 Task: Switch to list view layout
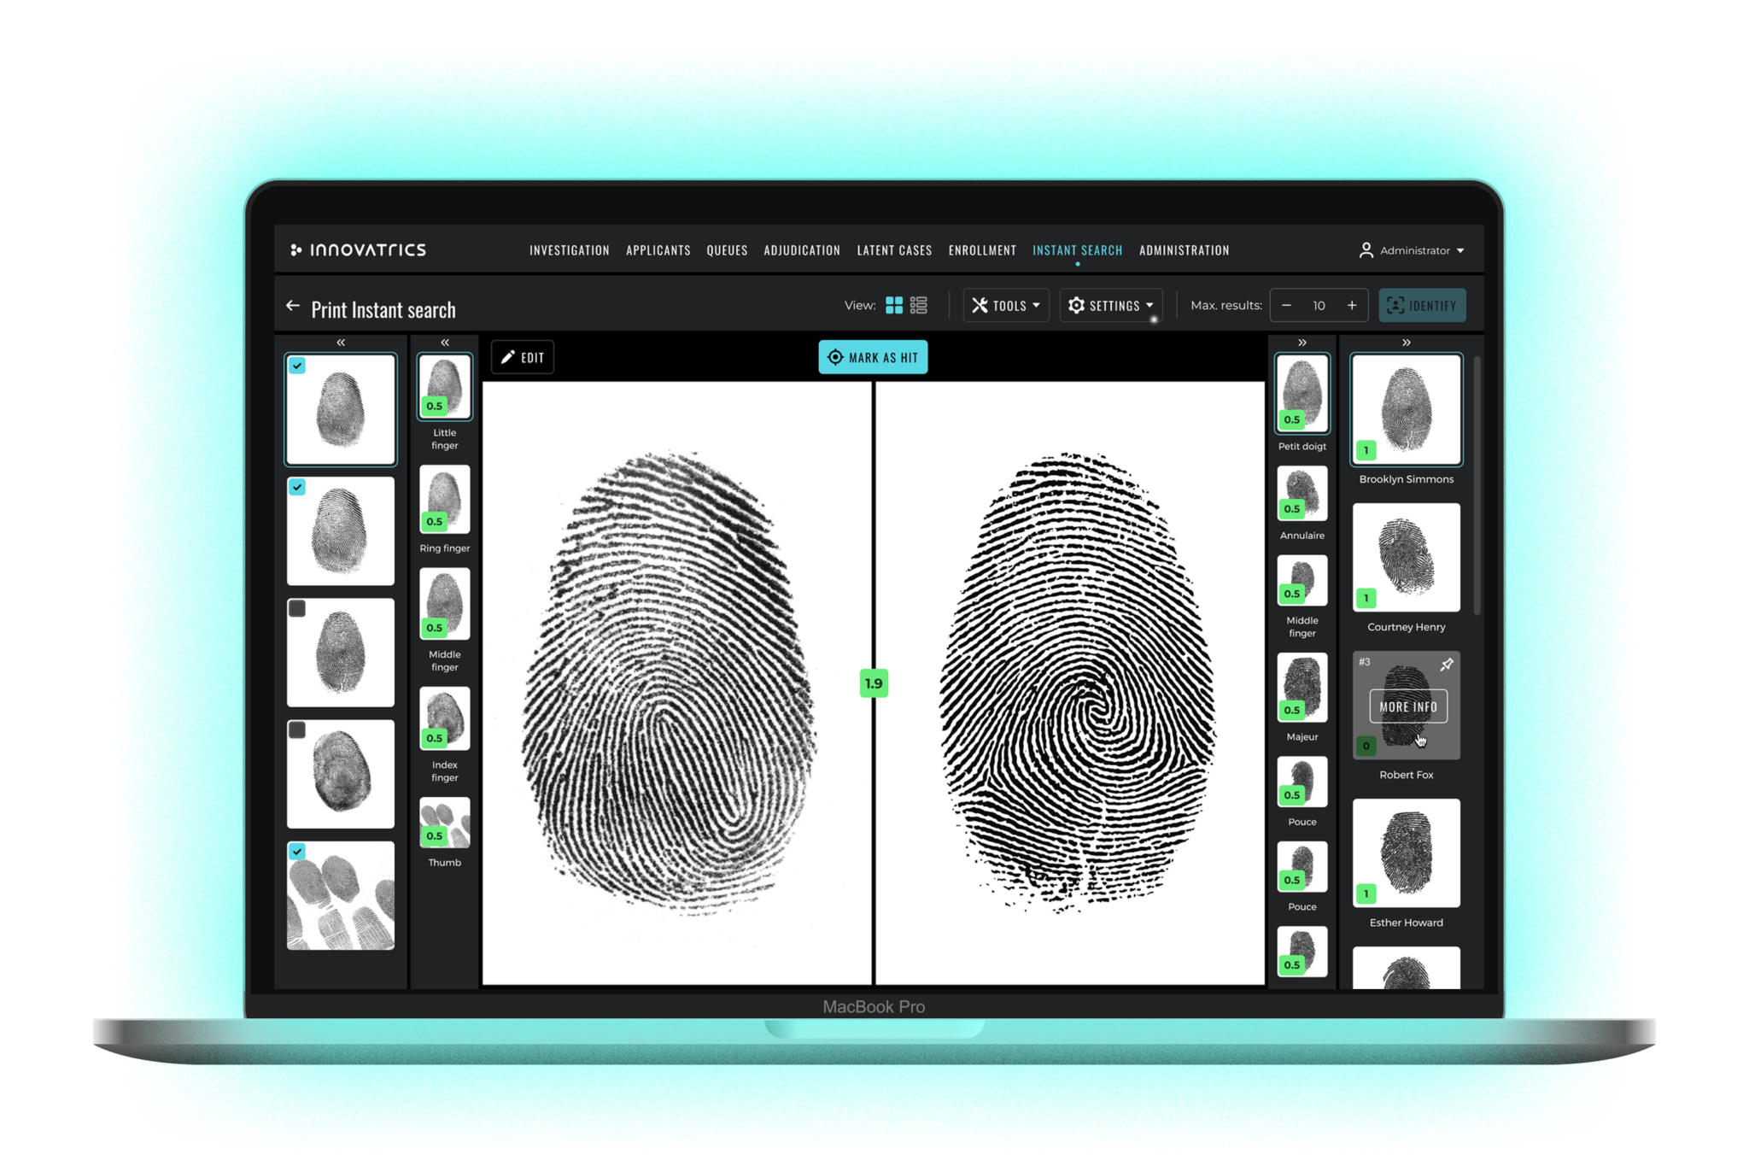tap(920, 305)
